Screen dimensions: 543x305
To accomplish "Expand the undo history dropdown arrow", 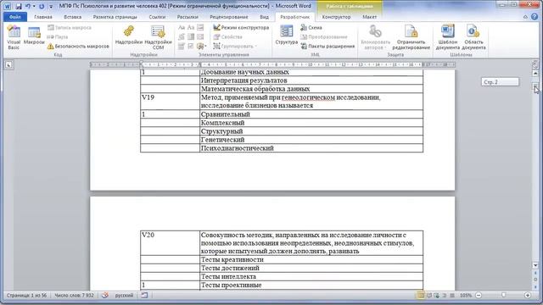I will [34, 6].
